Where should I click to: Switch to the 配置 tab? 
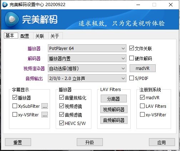click(25, 36)
